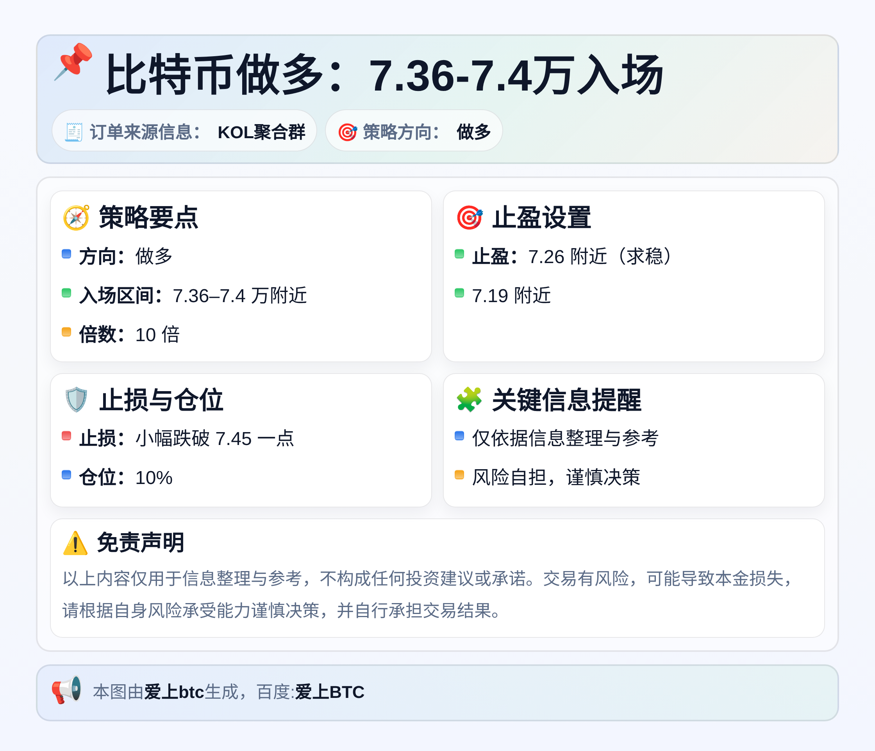This screenshot has width=875, height=751.
Task: Click the green bullet beside 7.19 附近
Action: coord(459,293)
